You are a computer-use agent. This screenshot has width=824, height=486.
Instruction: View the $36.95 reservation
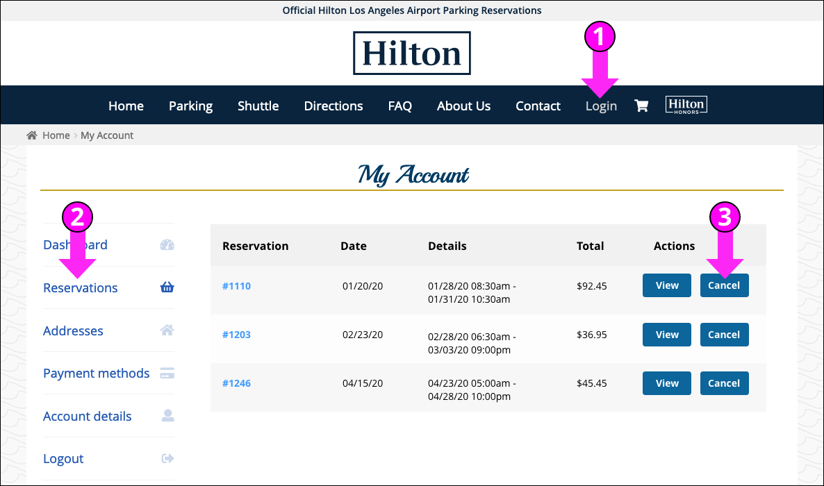(667, 335)
